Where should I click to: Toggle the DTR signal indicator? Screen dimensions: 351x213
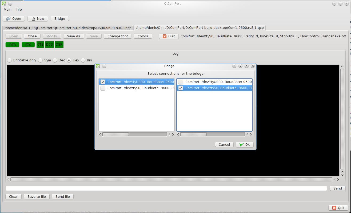tap(13, 45)
